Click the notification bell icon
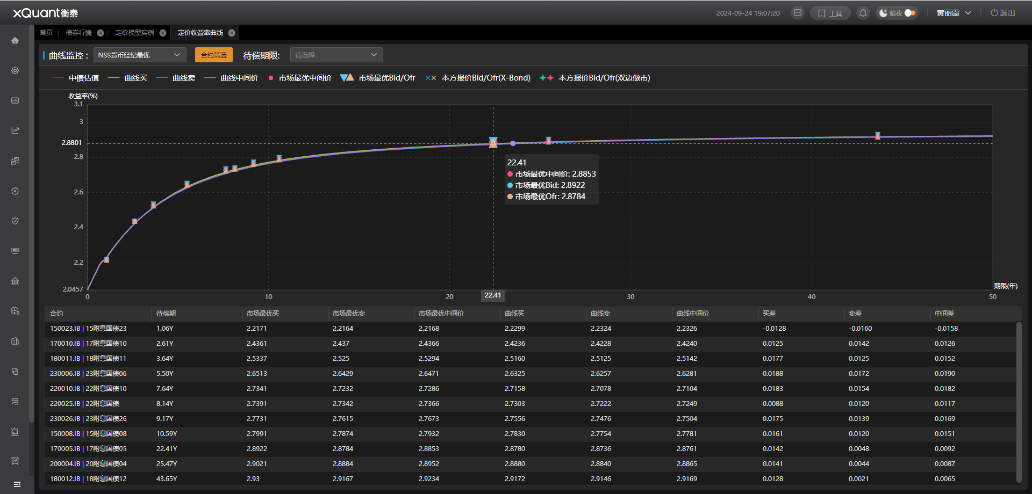Screen dimensions: 1032x494 point(863,13)
